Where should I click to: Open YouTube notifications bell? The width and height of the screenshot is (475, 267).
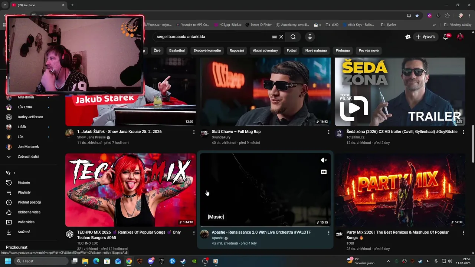tap(446, 37)
